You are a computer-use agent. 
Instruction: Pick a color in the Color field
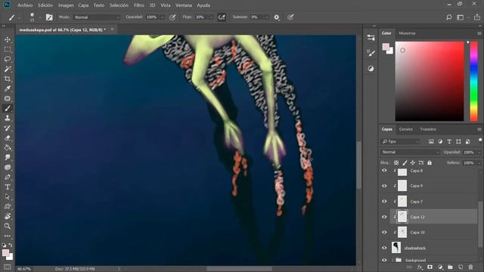click(430, 81)
